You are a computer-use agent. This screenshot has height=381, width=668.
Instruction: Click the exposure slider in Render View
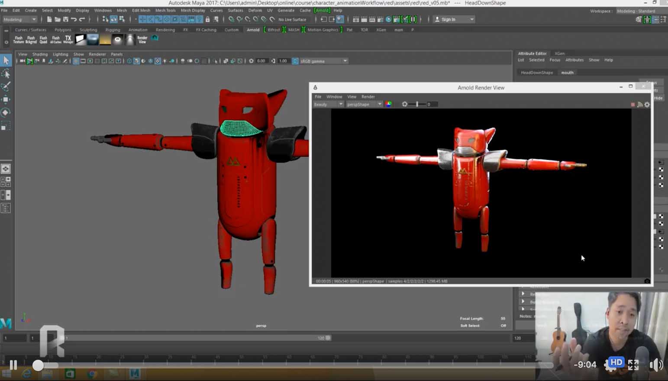(x=417, y=104)
